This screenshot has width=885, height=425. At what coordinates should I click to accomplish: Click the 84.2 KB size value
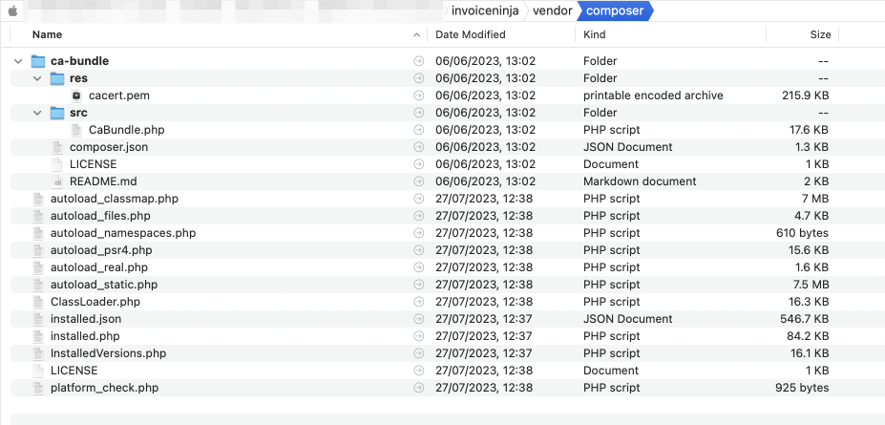click(x=807, y=336)
